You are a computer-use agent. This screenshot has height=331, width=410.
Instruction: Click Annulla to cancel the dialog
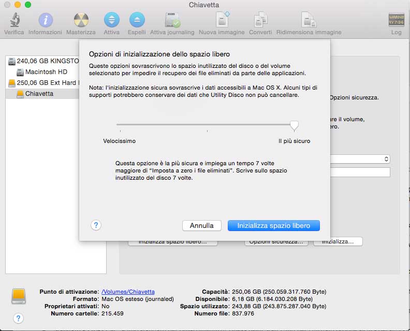point(201,226)
